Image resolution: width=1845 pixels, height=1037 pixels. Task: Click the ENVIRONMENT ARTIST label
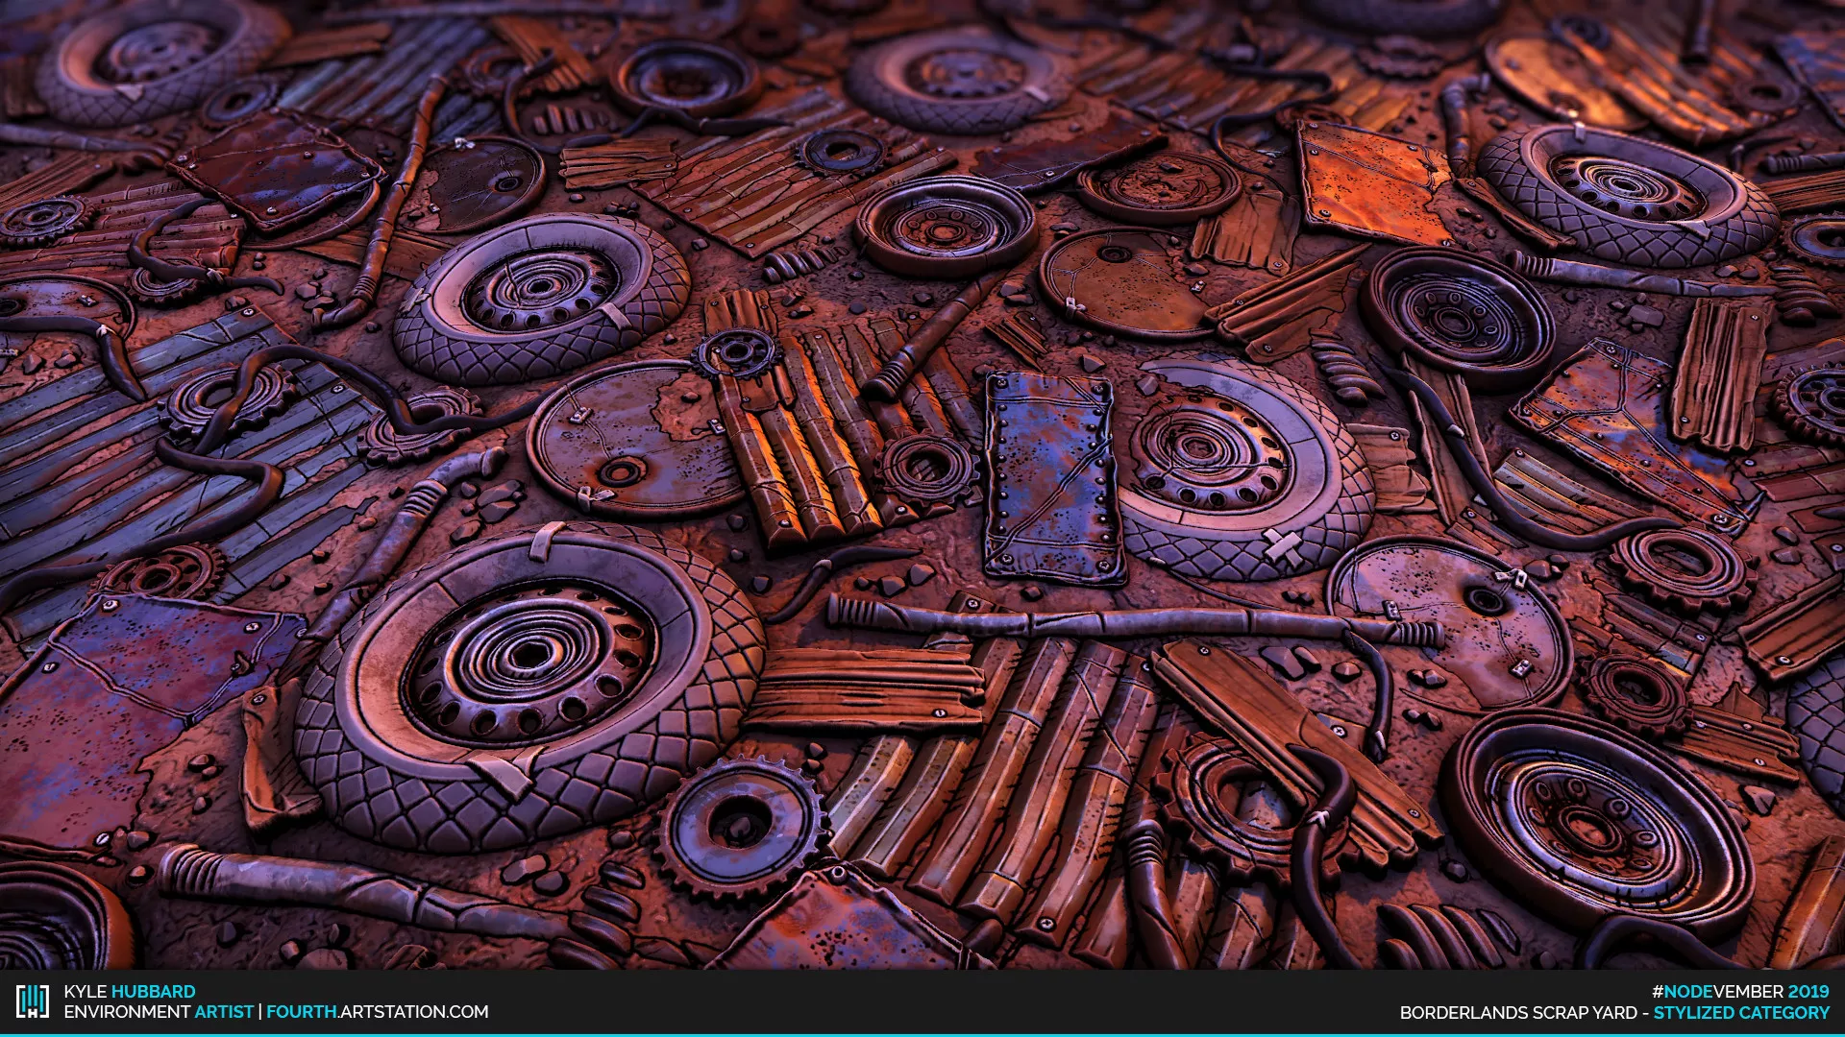click(x=159, y=1012)
